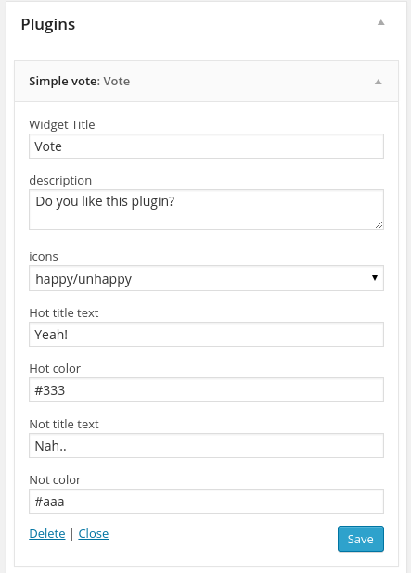Click the Simple vote: Vote header bar

[206, 81]
